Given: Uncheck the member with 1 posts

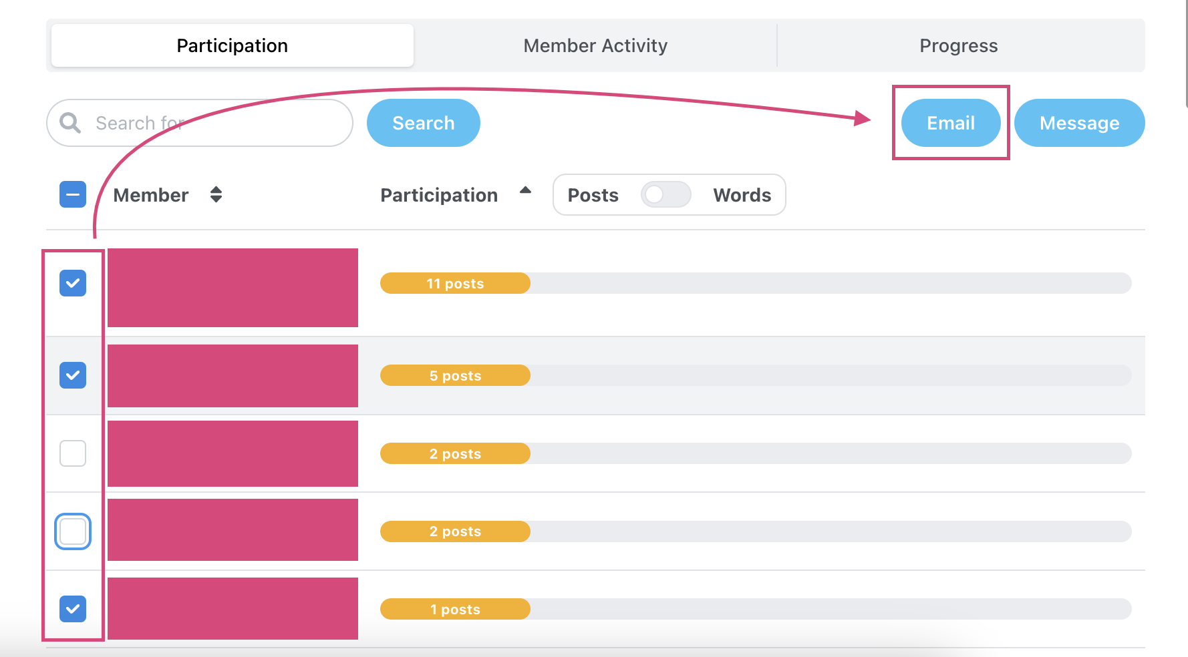Looking at the screenshot, I should 73,609.
